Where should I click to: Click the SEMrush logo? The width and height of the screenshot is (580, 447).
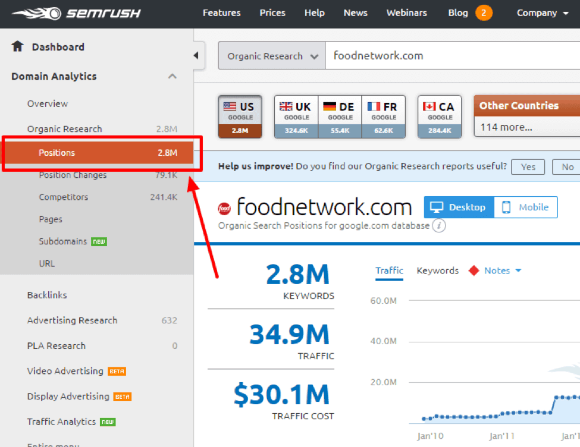(x=76, y=13)
